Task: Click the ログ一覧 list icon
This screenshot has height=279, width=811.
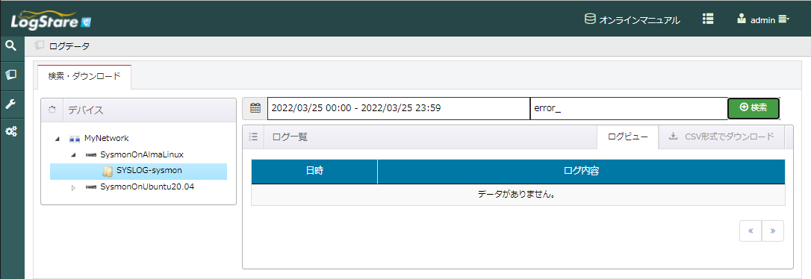Action: coord(253,137)
